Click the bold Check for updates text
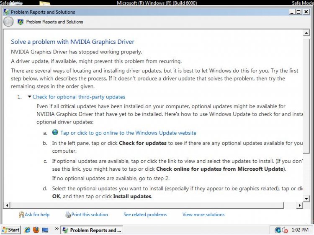314x235 pixels. point(143,143)
